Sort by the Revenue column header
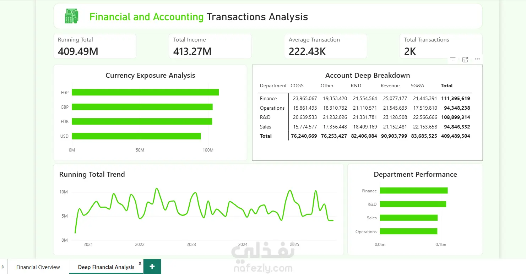Screen dimensions: 526x274 [x=390, y=86]
